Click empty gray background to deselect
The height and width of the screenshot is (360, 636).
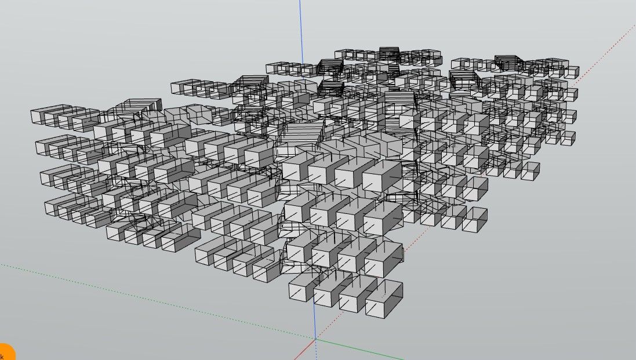(528, 284)
